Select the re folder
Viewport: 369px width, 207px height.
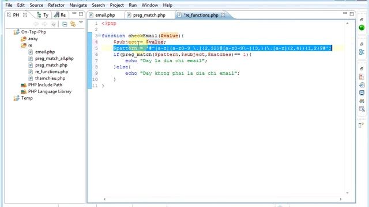click(x=30, y=45)
